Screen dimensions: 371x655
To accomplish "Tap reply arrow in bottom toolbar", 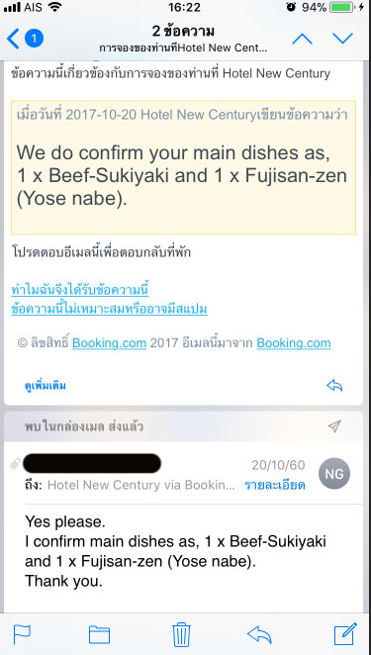I will point(259,635).
